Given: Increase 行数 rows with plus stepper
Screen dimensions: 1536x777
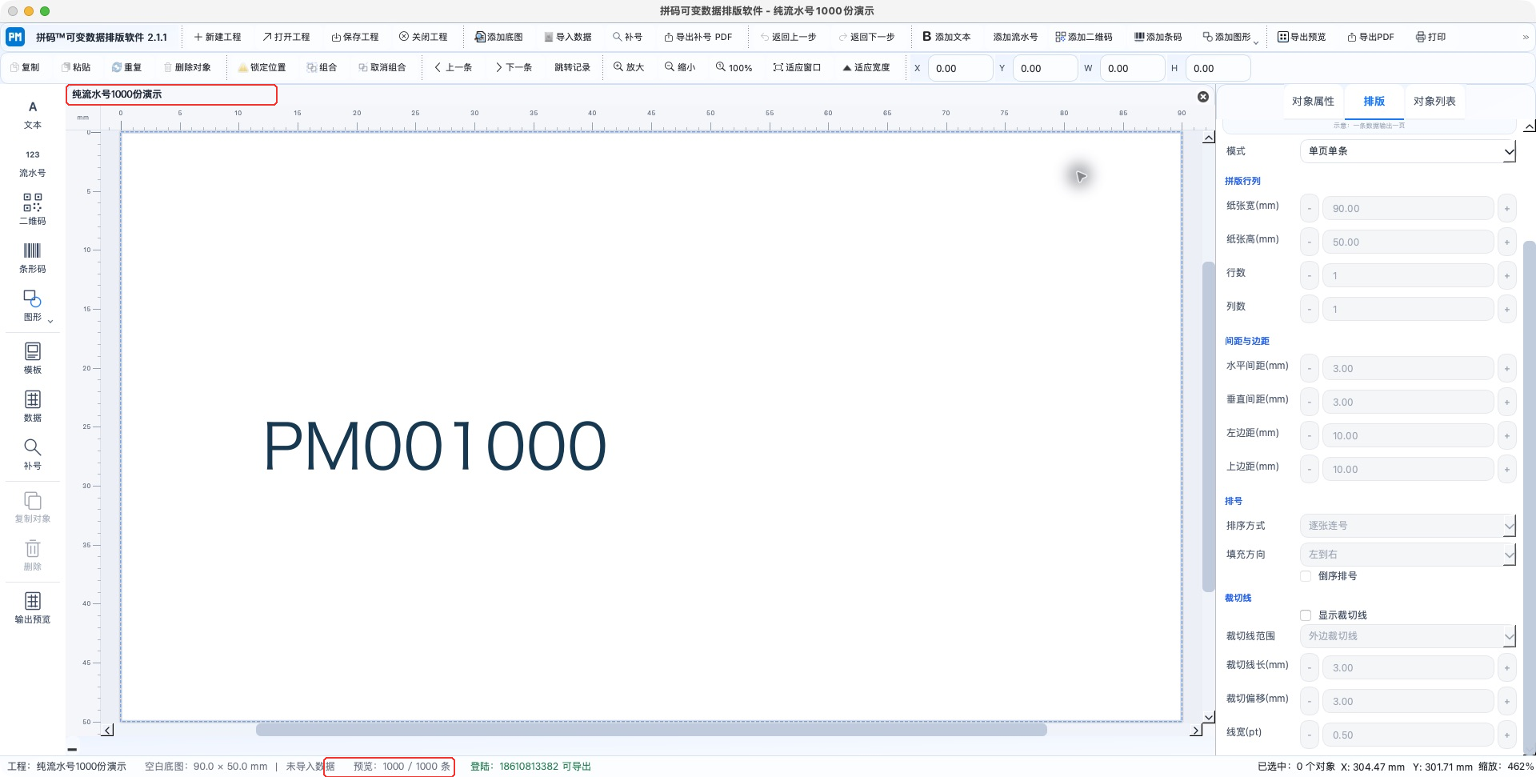Looking at the screenshot, I should (1506, 276).
